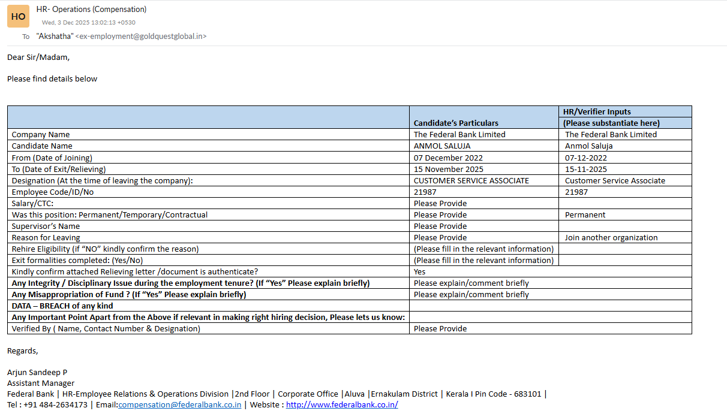Click the empty Supervisor's Name verifier cell

[624, 226]
